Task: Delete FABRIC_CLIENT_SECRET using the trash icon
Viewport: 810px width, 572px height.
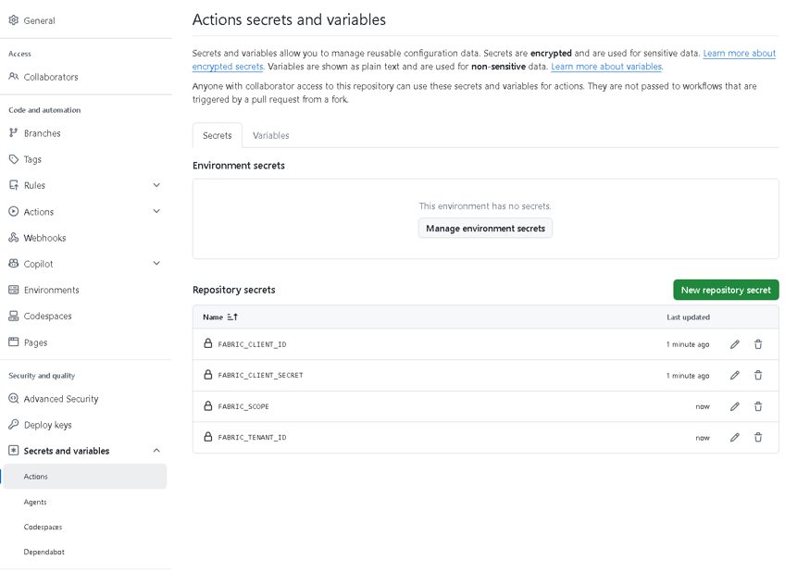Action: 758,376
